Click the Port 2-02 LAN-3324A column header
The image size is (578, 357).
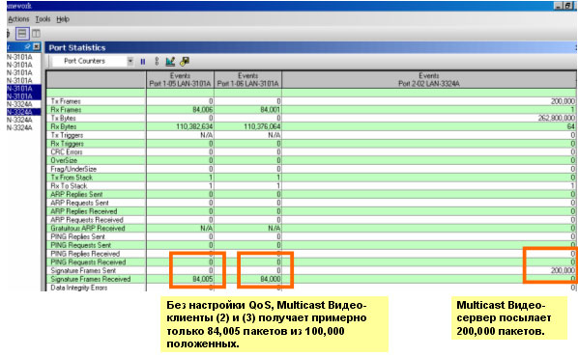(x=429, y=80)
